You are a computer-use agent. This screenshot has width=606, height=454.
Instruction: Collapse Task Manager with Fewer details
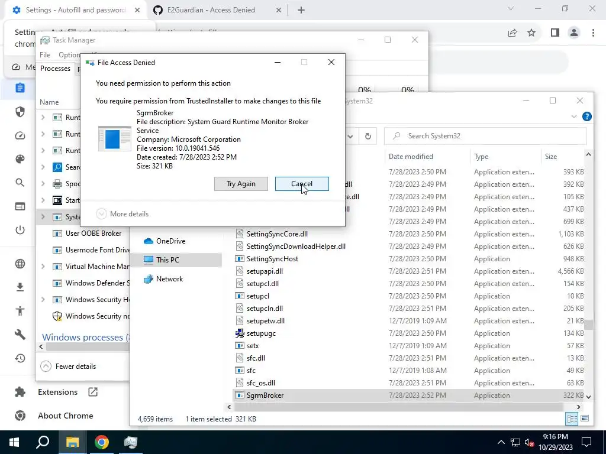tap(68, 367)
